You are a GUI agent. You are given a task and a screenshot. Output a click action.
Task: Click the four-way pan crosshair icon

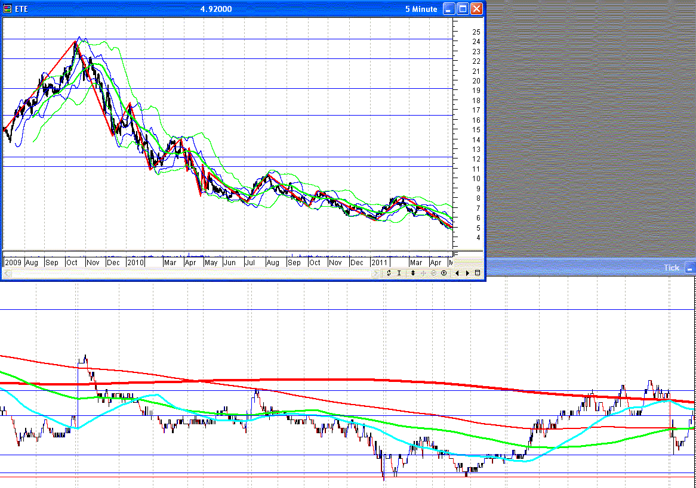click(423, 273)
